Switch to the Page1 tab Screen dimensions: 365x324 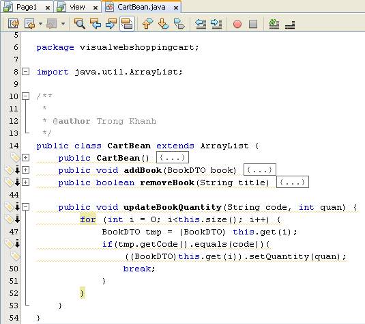pyautogui.click(x=27, y=8)
